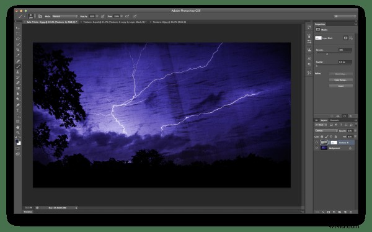Select the Eyedropper tool
The height and width of the screenshot is (232, 372).
click(18, 55)
